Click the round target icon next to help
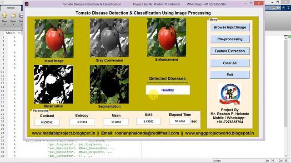Viewport: 291px width, 163px height. 284,8
